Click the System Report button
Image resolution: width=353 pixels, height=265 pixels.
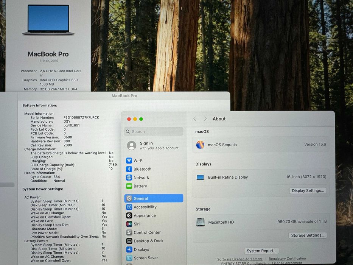(261, 251)
